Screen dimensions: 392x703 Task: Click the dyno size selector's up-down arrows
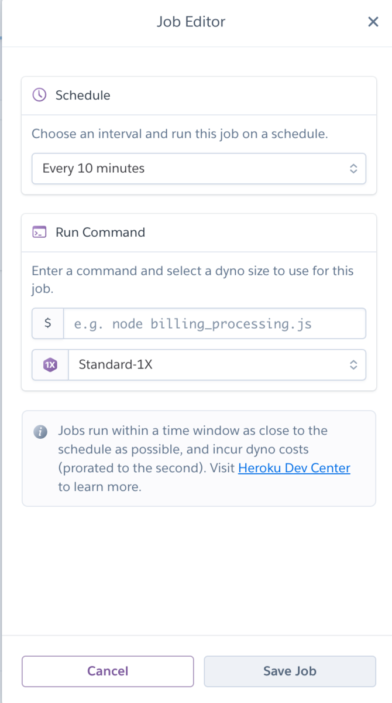pos(353,365)
